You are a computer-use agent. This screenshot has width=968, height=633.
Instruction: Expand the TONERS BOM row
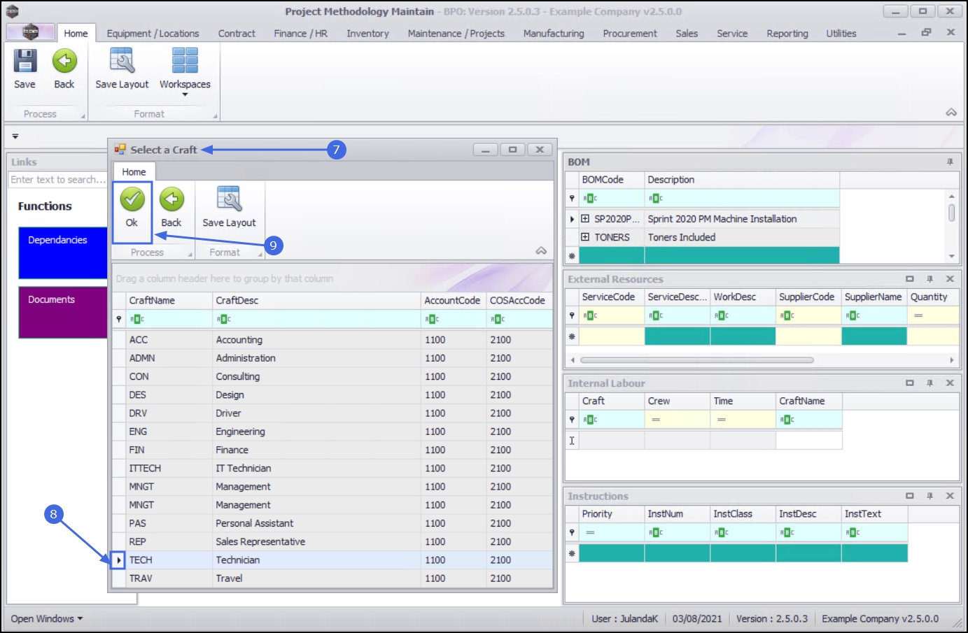585,237
